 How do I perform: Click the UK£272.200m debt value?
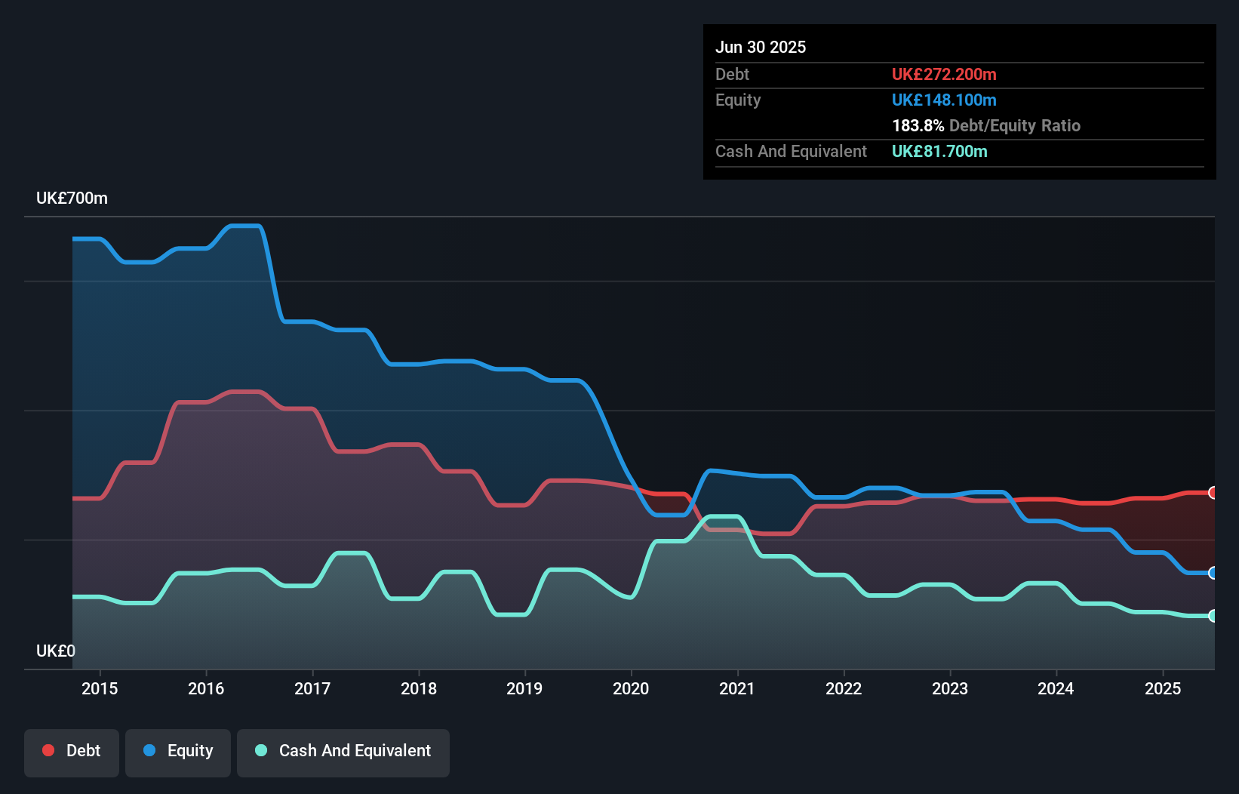944,75
